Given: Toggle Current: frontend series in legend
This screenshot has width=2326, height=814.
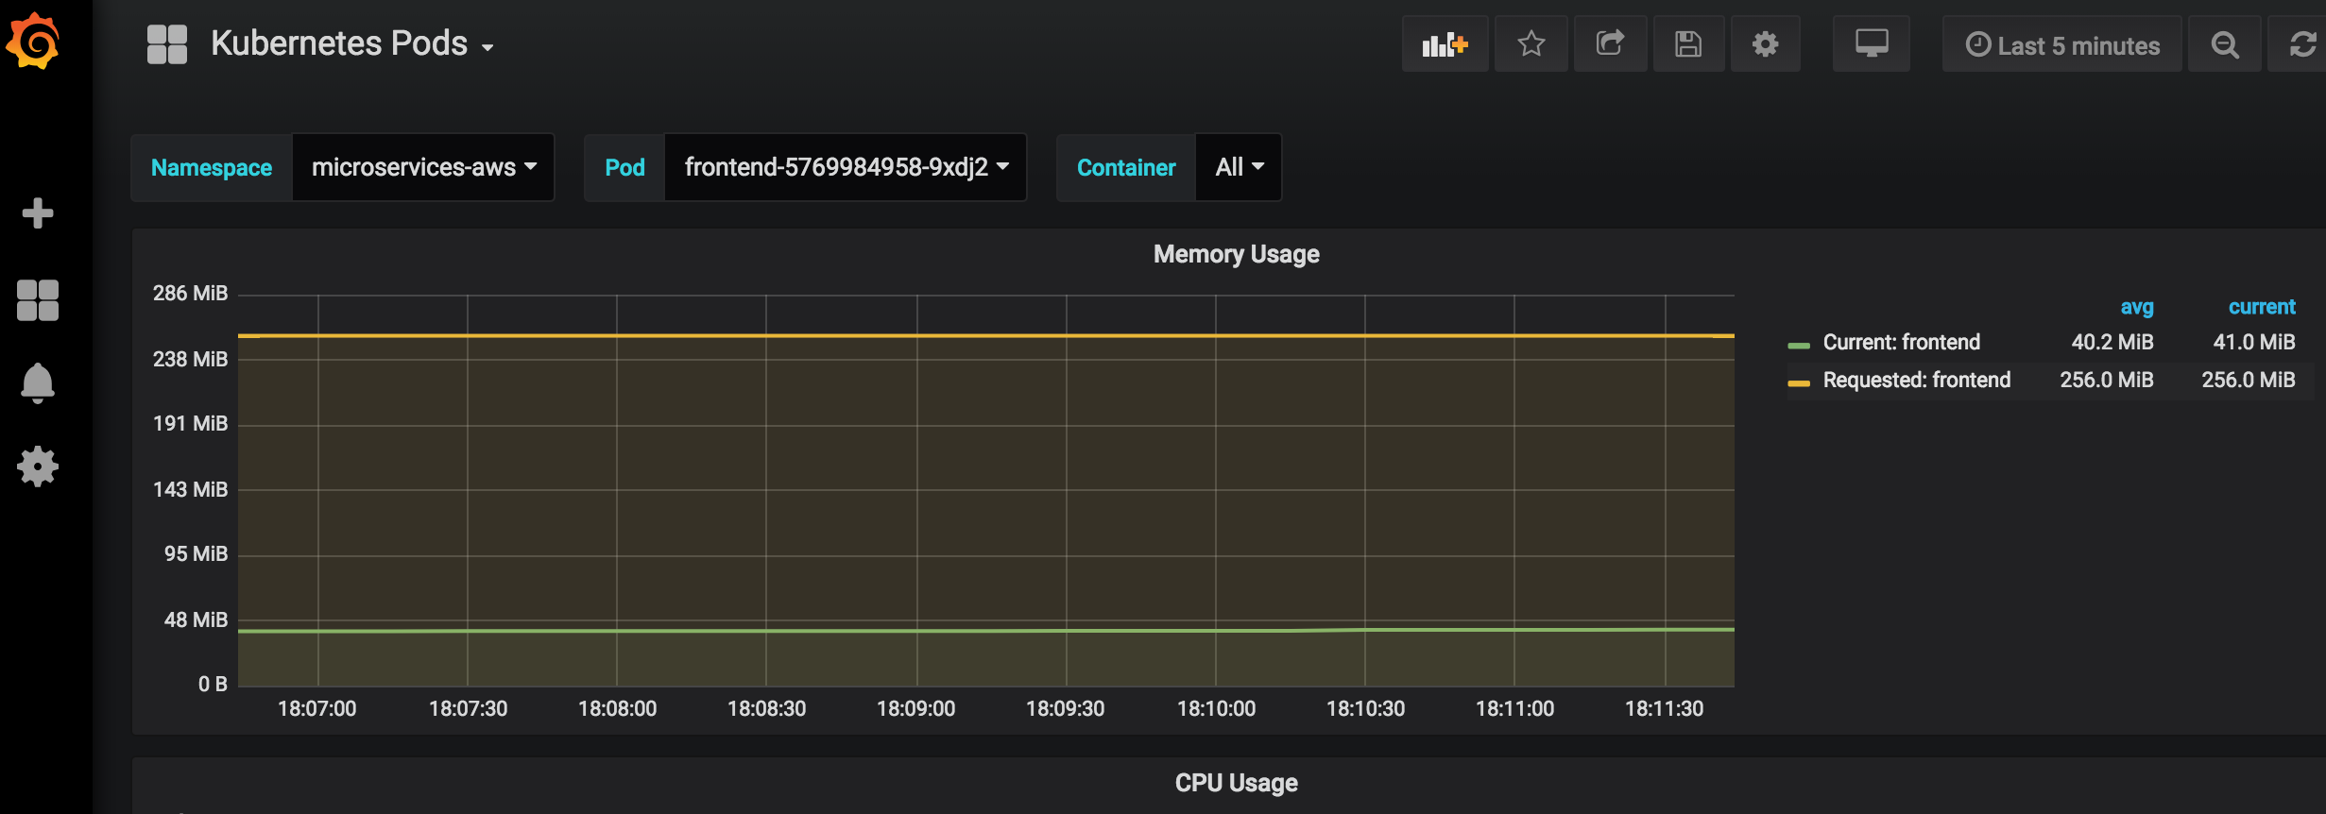Looking at the screenshot, I should point(1901,342).
